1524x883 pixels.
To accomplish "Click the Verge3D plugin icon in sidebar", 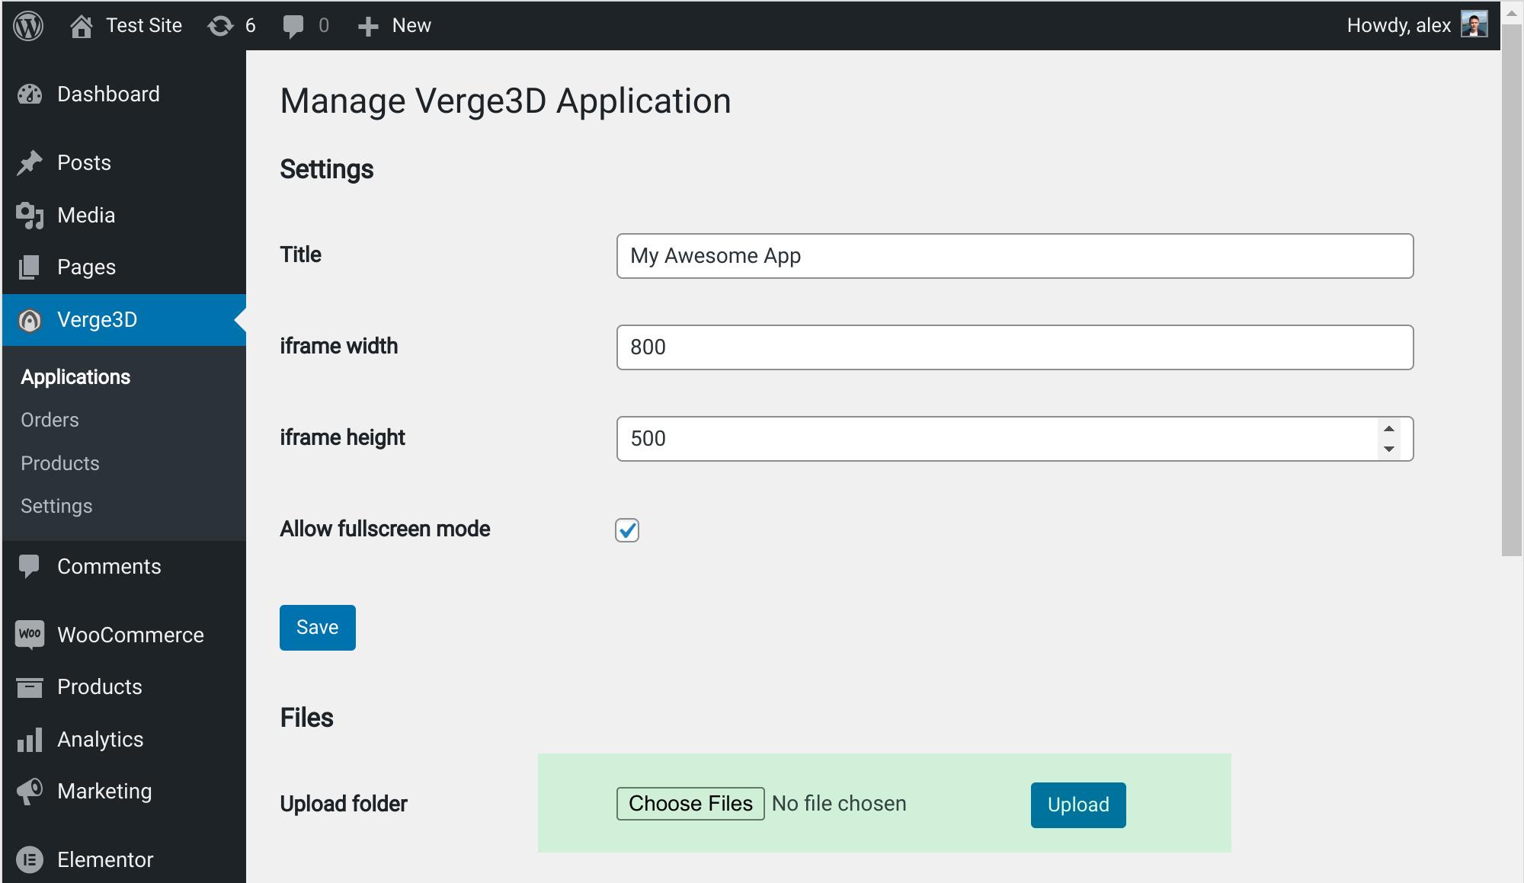I will (28, 318).
